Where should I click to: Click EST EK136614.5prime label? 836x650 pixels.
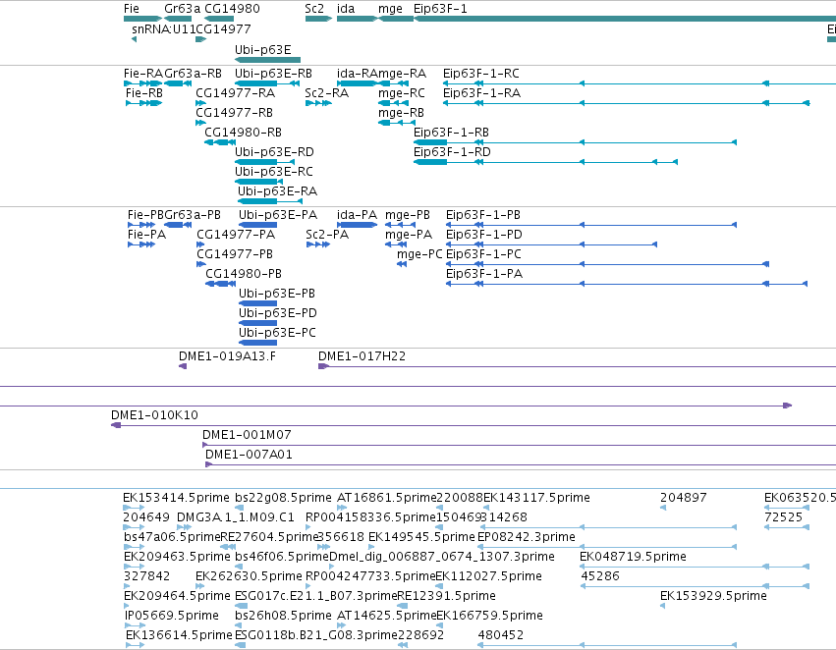point(179,635)
